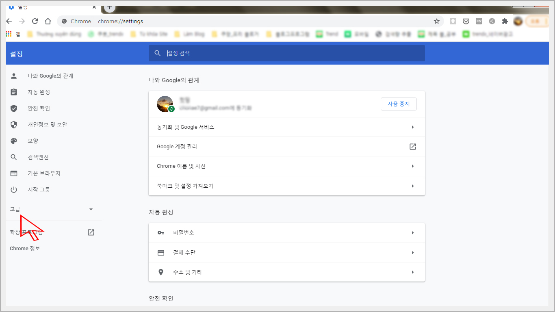Click the chrome://settings address bar
Image resolution: width=555 pixels, height=312 pixels.
(250, 21)
